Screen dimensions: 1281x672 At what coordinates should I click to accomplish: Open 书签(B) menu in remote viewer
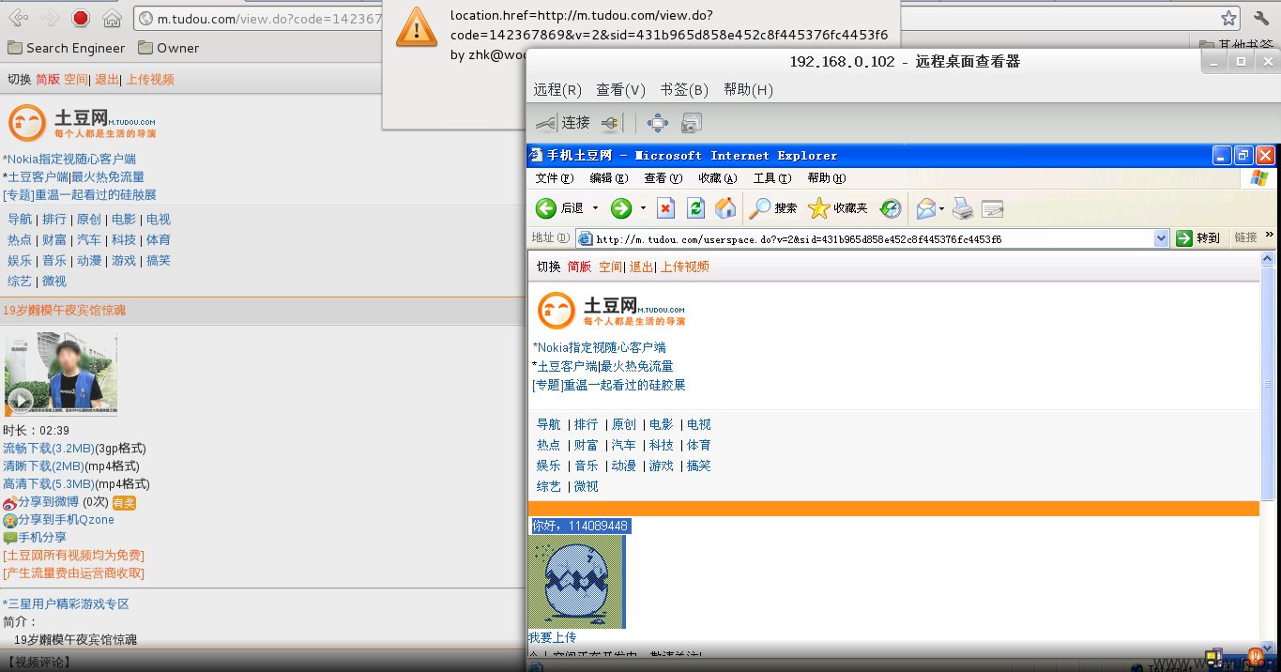coord(684,90)
